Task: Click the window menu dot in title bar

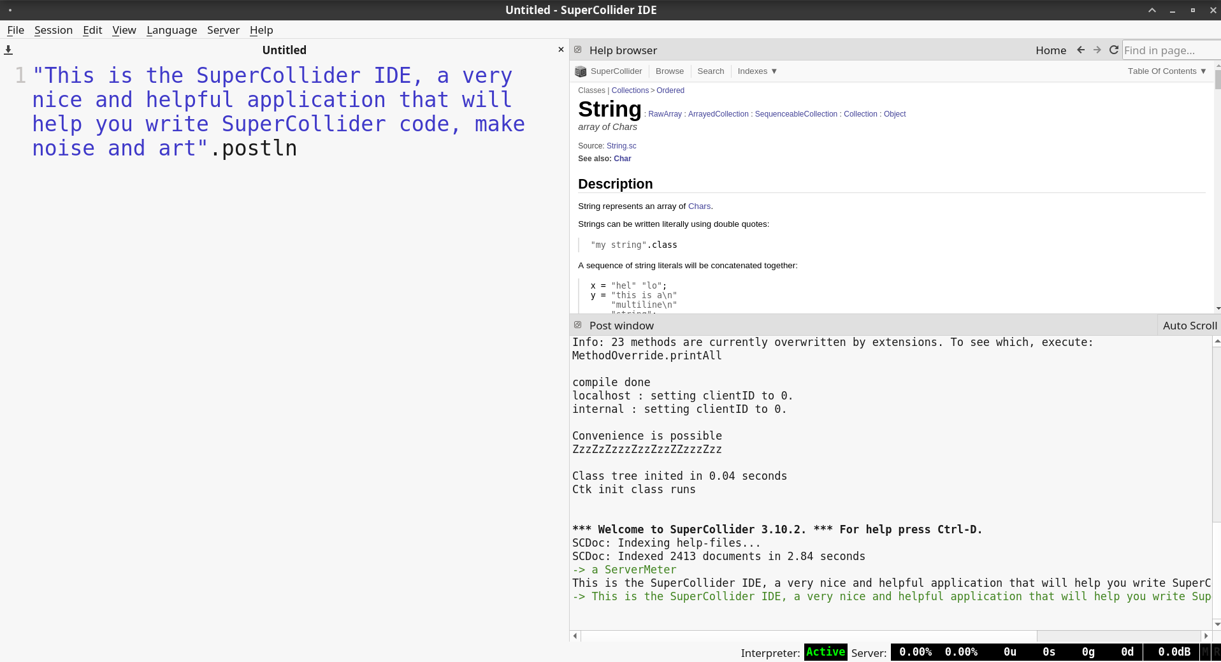Action: tap(10, 10)
